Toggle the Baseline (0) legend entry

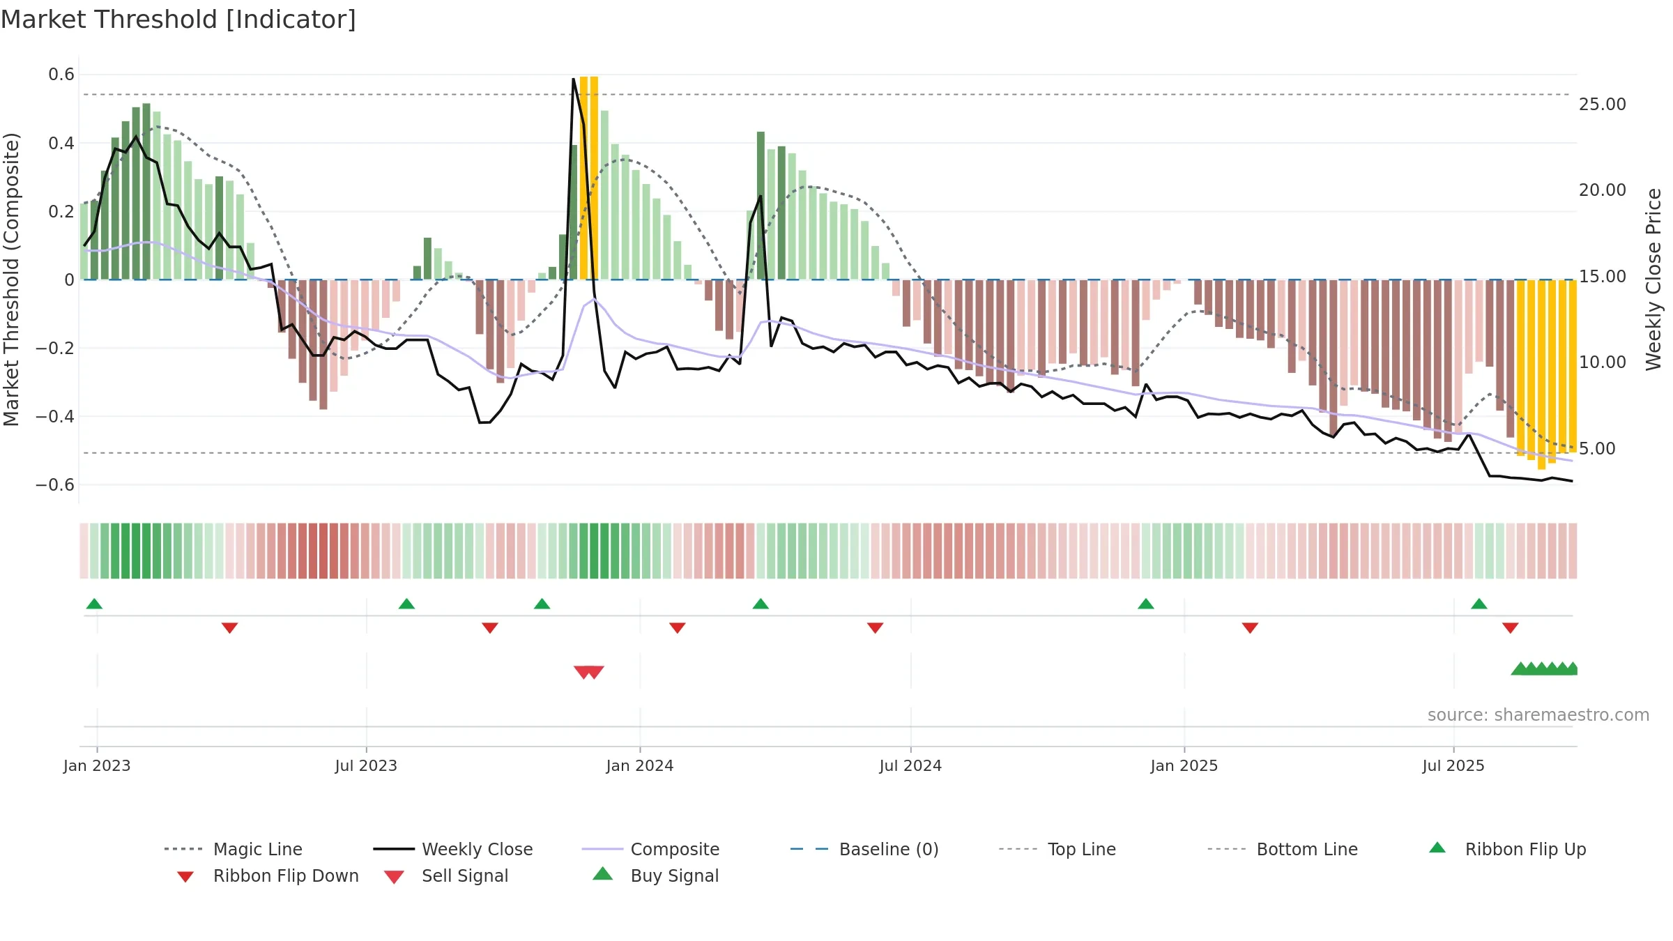click(864, 849)
